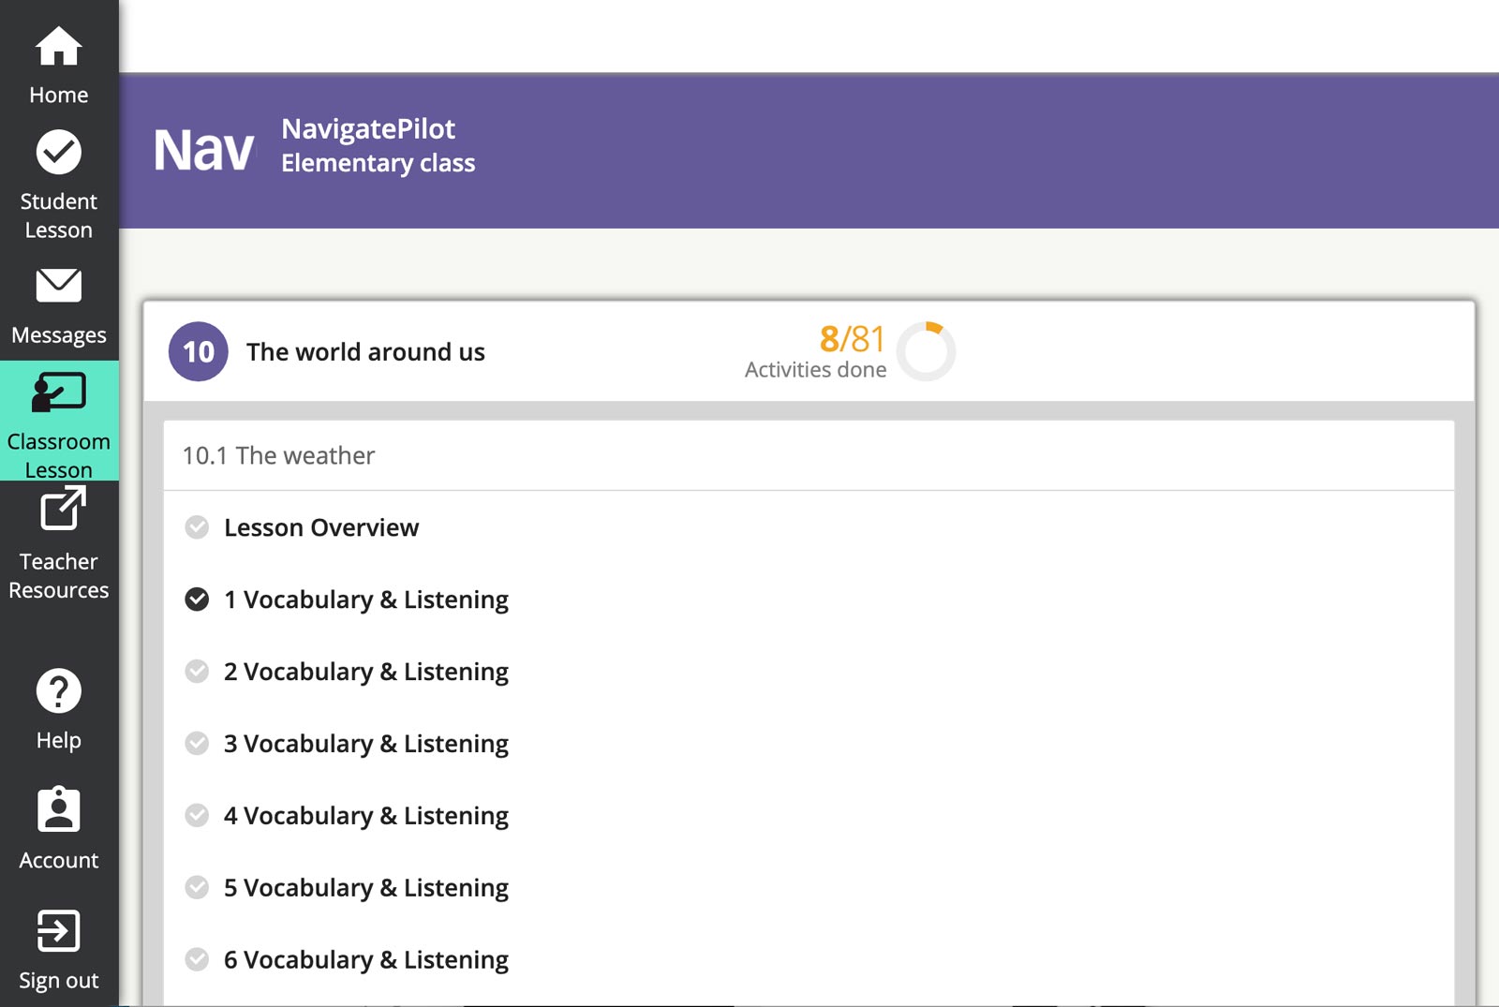
Task: Click the Home house icon
Action: 58,47
